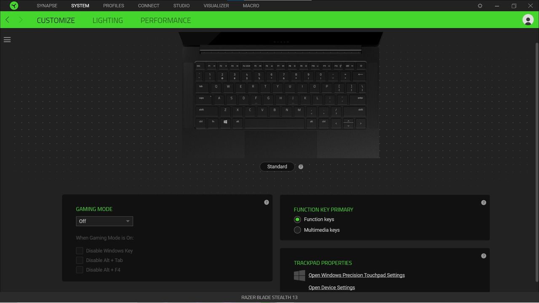Select the tab key on the keyboard
This screenshot has width=539, height=303.
(202, 88)
